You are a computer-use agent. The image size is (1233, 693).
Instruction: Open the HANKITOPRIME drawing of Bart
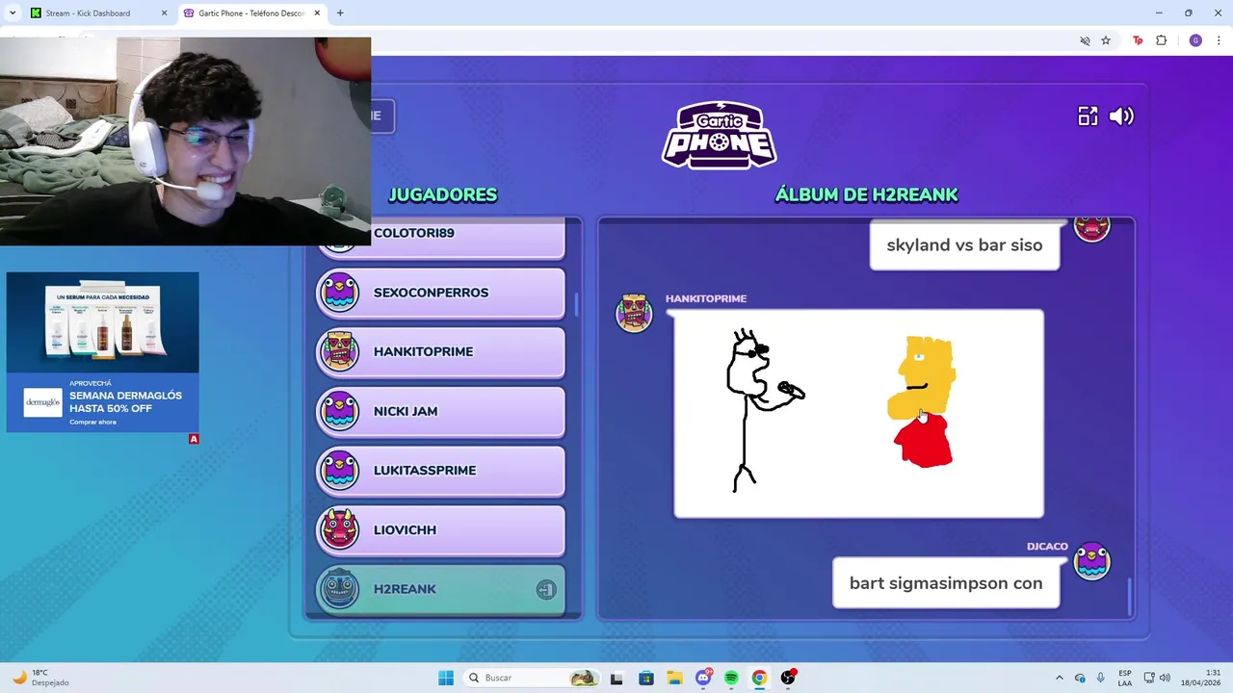point(858,414)
